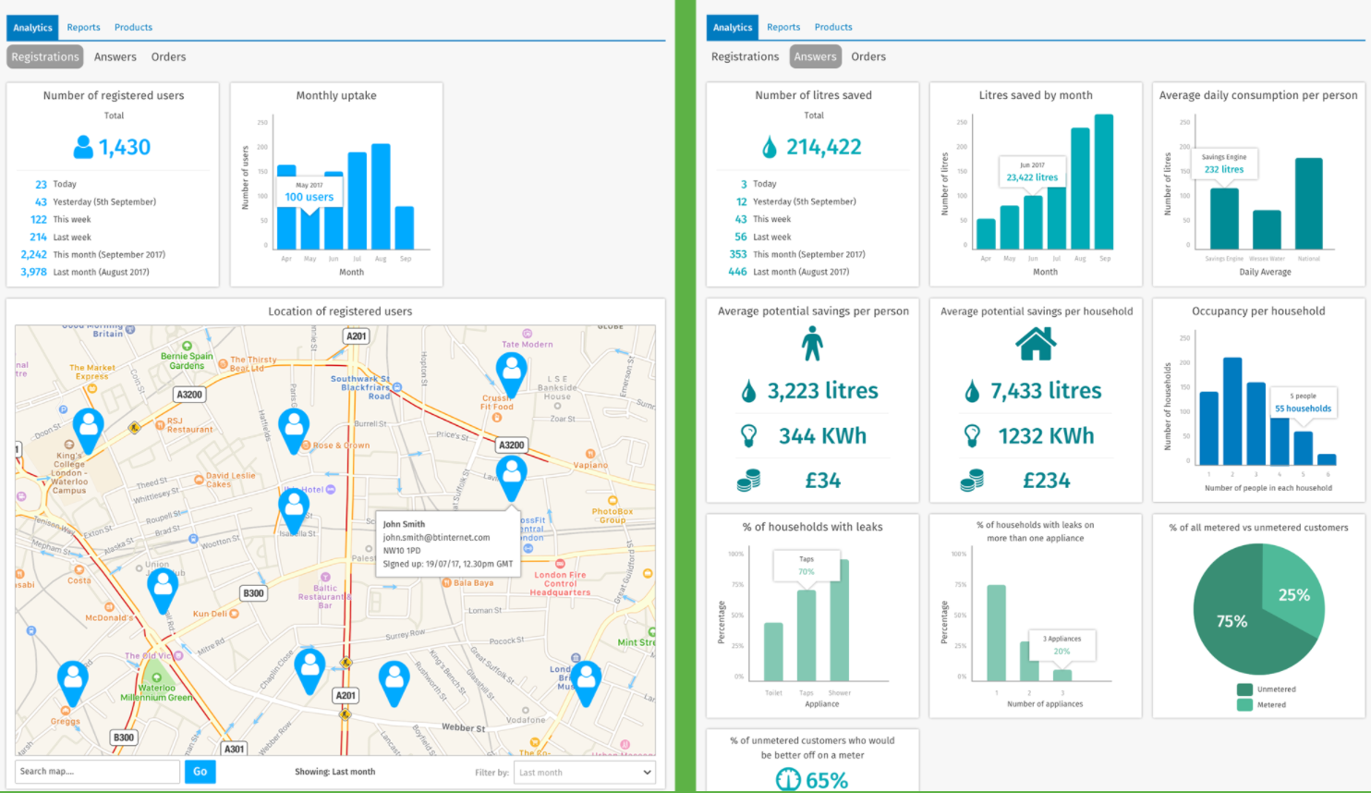Click the registered users person icon

(83, 147)
